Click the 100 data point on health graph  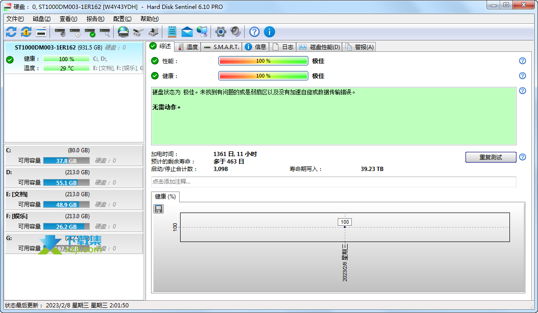point(345,227)
